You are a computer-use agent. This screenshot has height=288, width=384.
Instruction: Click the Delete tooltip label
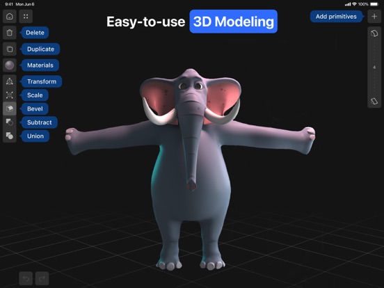click(35, 33)
